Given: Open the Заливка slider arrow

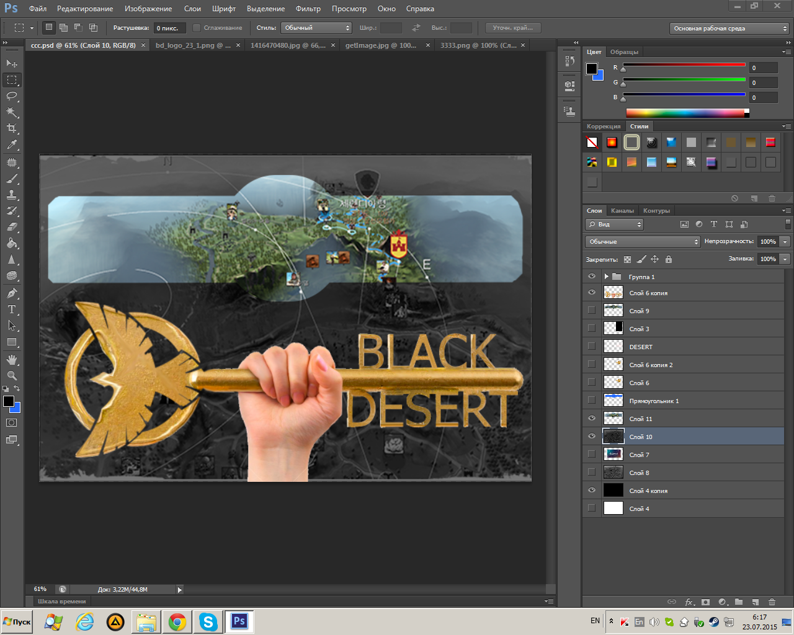Looking at the screenshot, I should (x=785, y=259).
